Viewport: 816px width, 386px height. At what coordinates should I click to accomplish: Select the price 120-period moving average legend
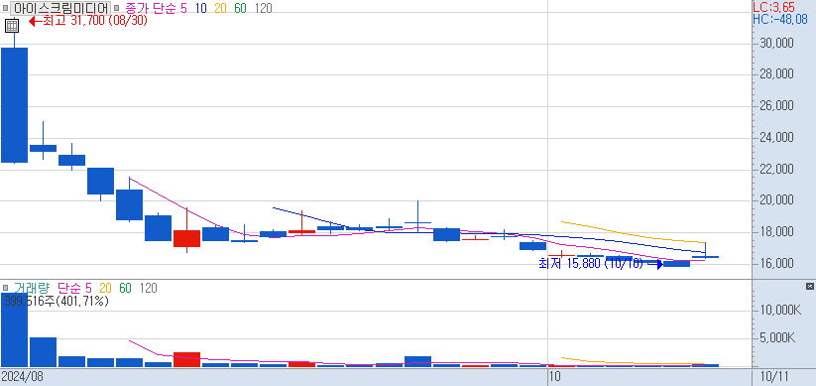263,8
